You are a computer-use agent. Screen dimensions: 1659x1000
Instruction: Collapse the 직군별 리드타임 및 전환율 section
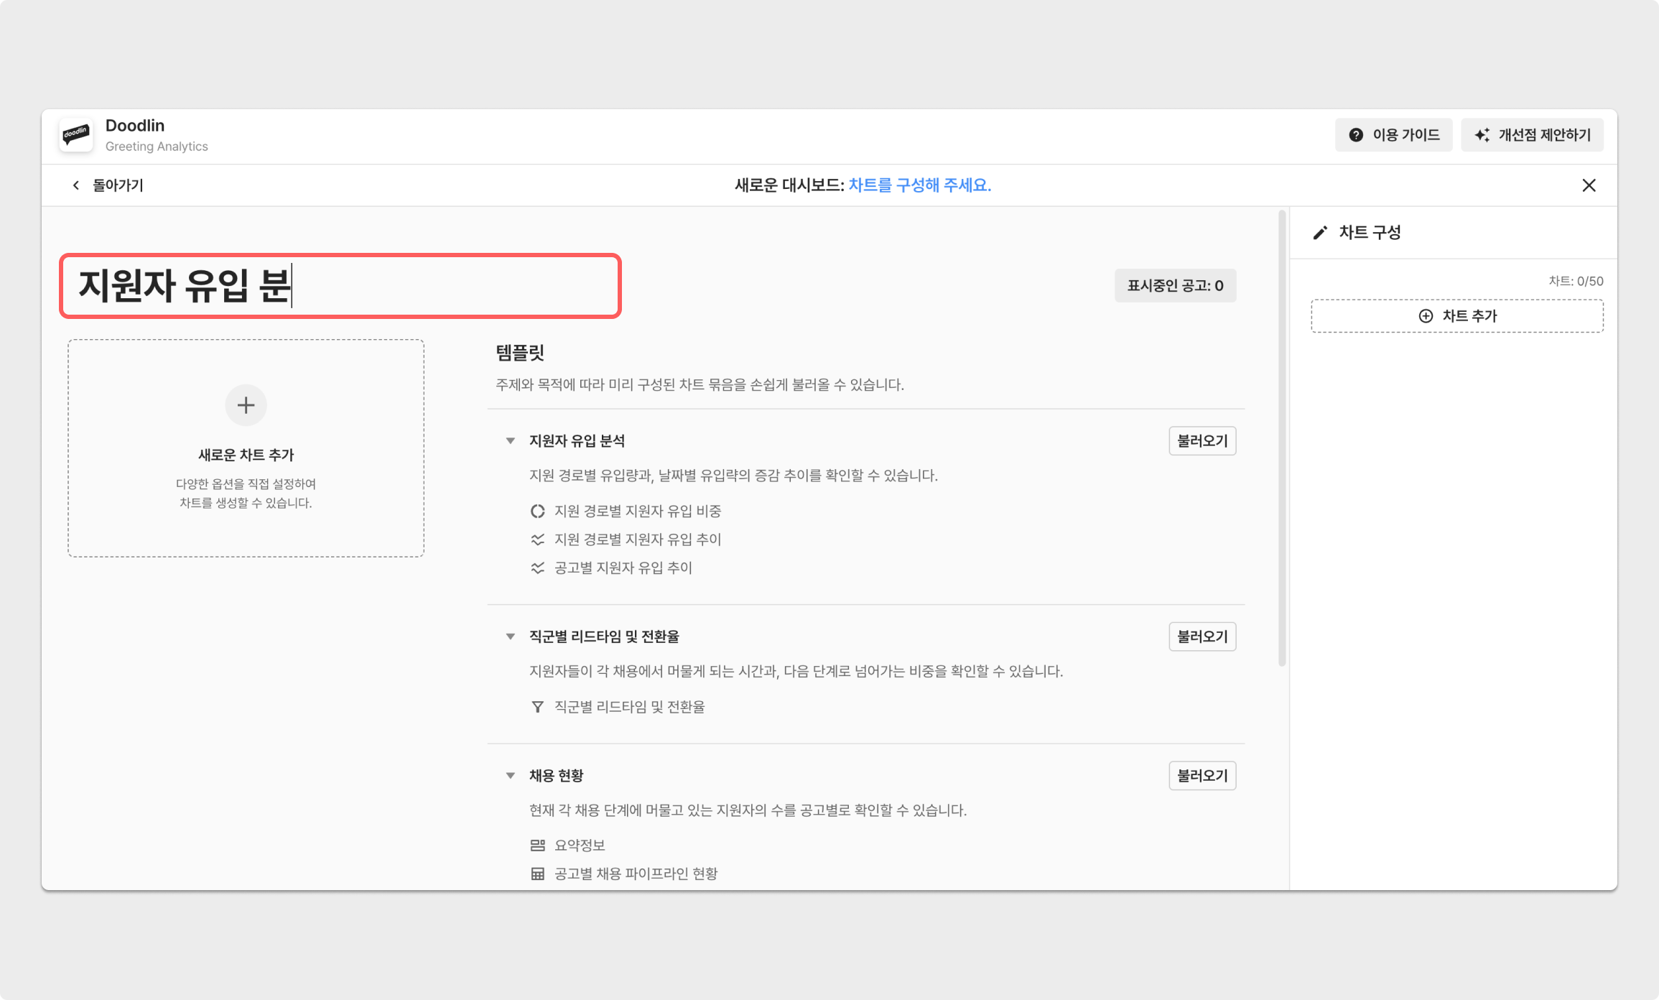(x=511, y=636)
